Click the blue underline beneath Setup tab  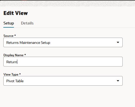click(9, 27)
